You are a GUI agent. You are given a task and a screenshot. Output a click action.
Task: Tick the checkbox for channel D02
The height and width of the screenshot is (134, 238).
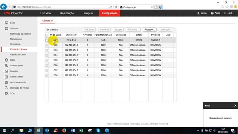(46, 45)
